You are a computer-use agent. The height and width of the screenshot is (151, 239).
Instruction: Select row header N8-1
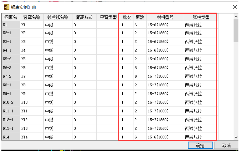(x=11, y=85)
